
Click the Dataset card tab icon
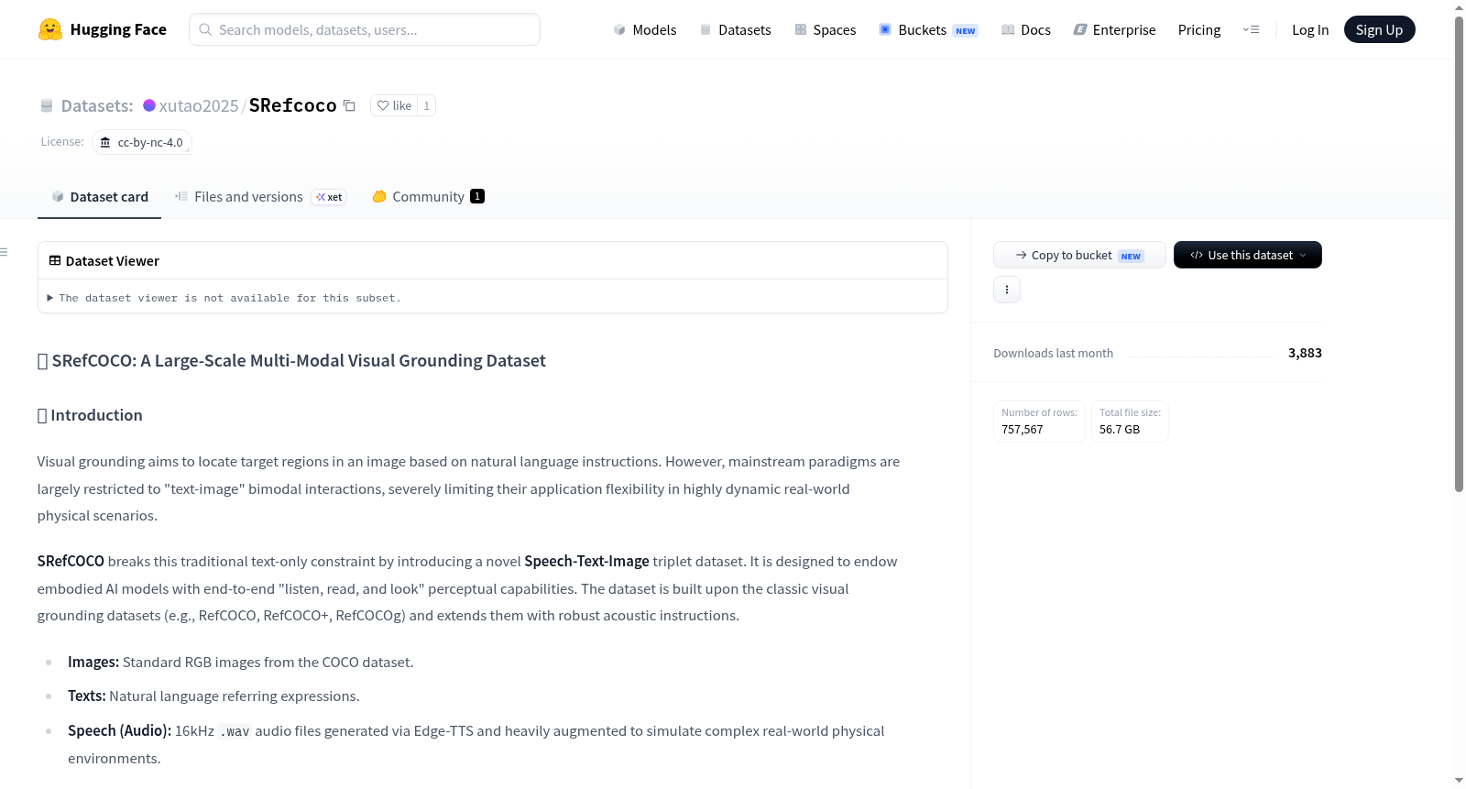[58, 196]
